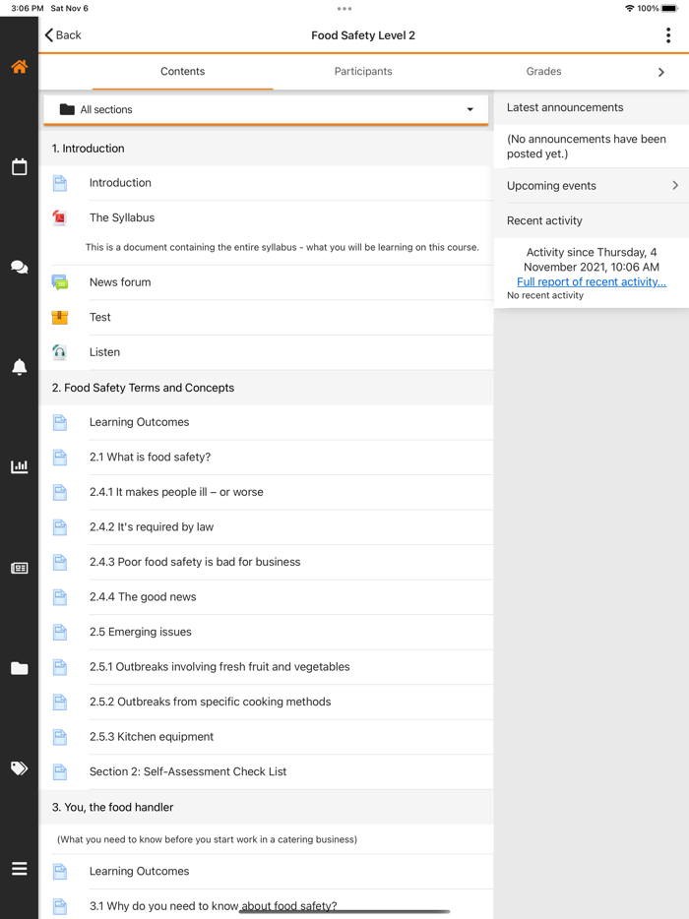Image resolution: width=689 pixels, height=919 pixels.
Task: Go Back to previous page
Action: (x=63, y=35)
